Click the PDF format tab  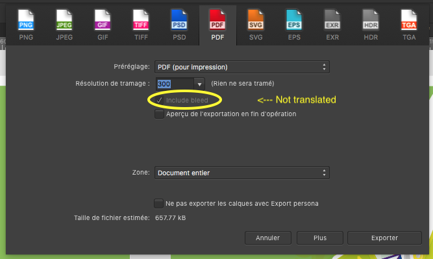click(217, 25)
